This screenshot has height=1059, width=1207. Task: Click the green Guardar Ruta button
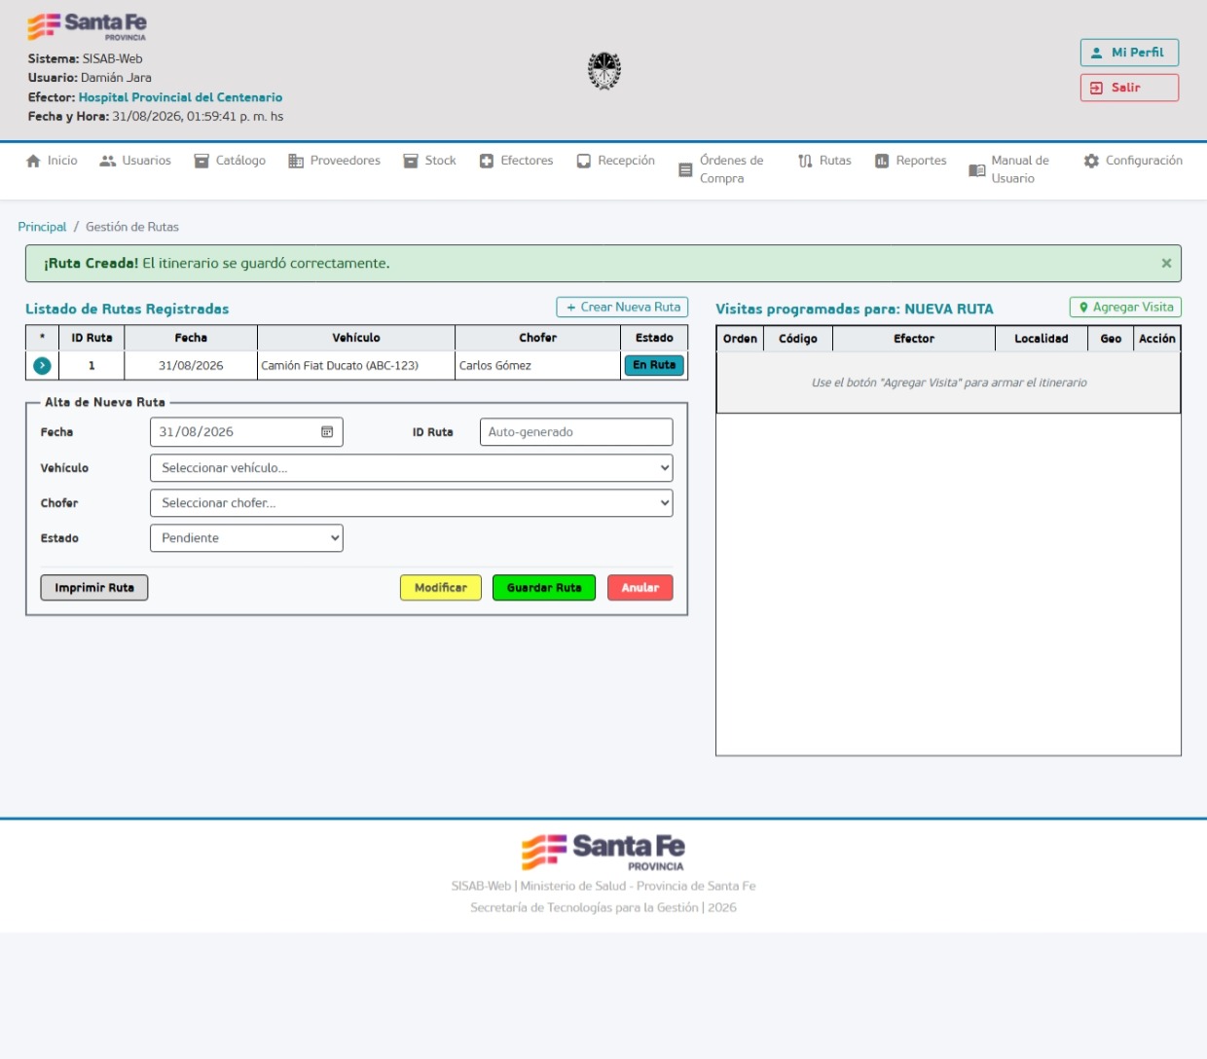click(x=544, y=588)
